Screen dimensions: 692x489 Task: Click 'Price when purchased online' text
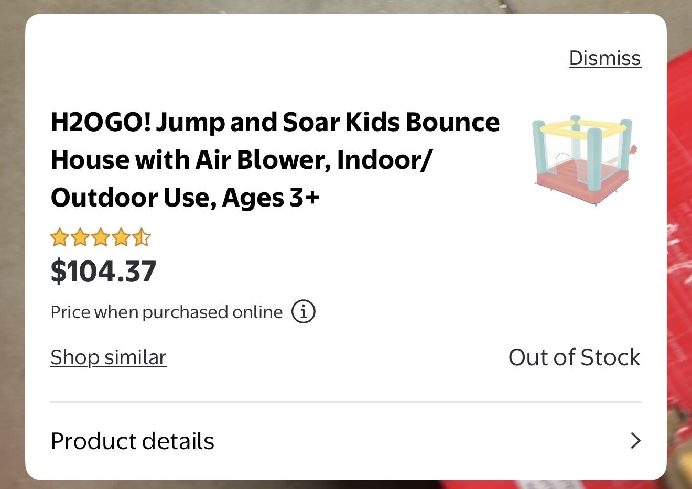point(166,311)
